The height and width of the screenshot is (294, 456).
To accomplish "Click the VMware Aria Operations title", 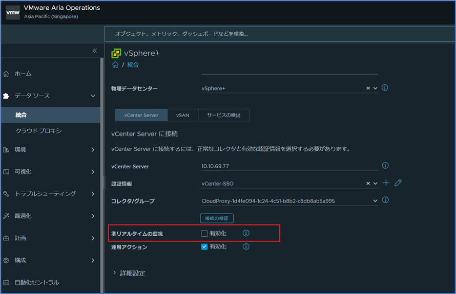I will 62,8.
